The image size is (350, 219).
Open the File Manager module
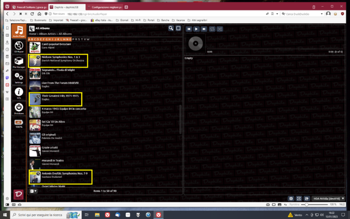point(18,63)
